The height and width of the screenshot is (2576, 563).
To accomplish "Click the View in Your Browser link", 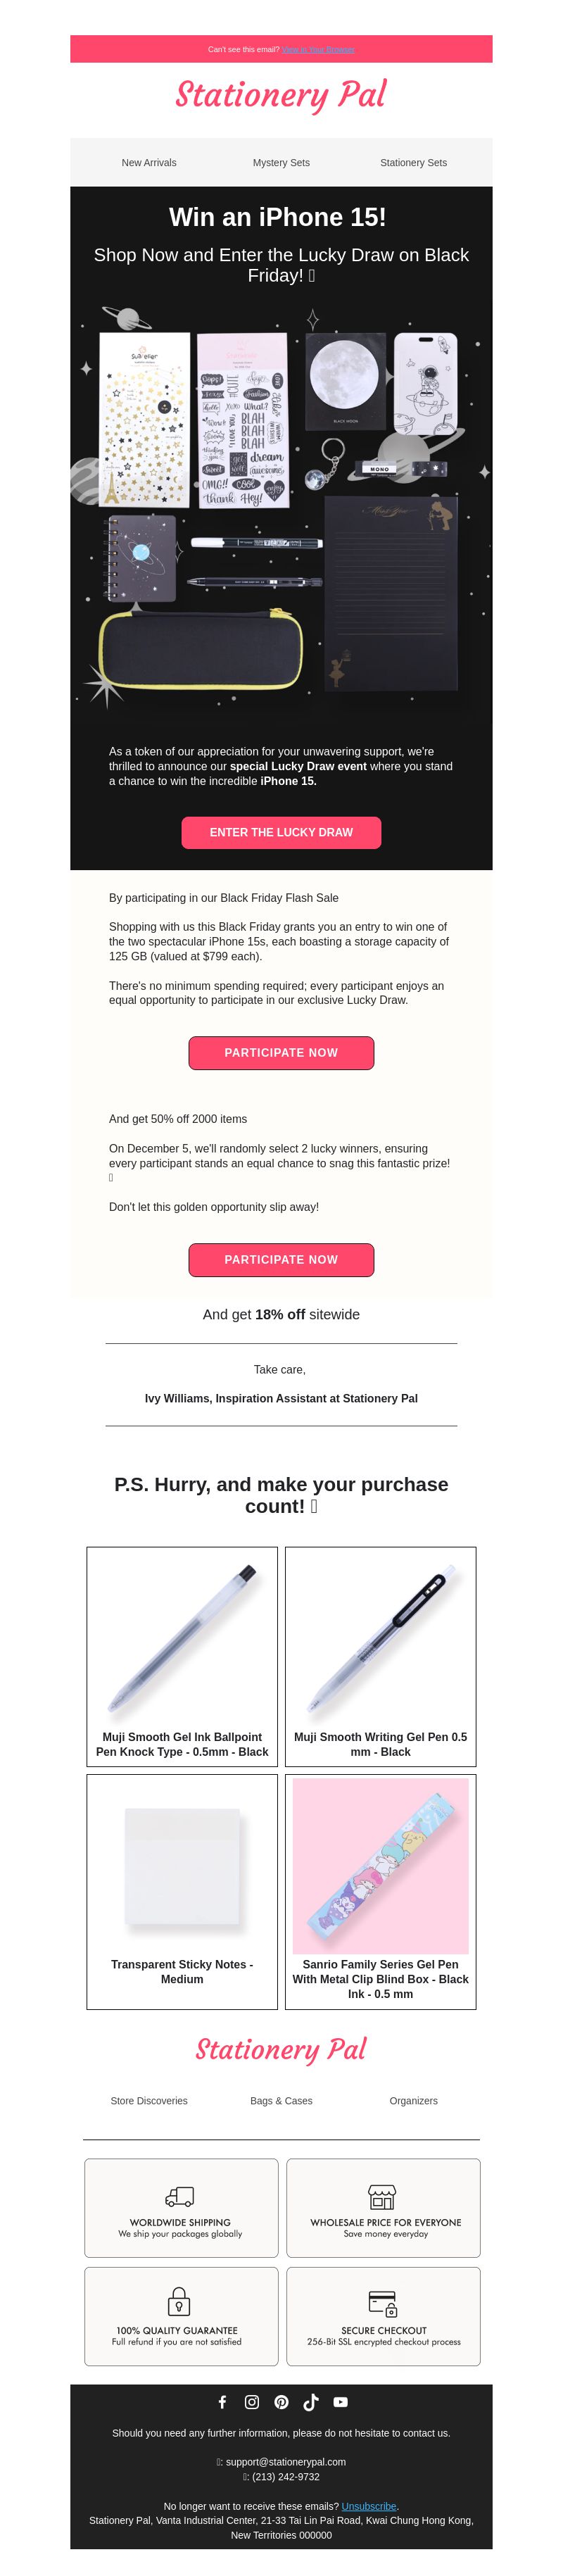I will click(318, 49).
